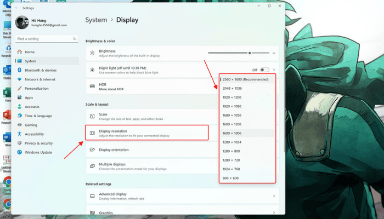Expand the Brightness options chevron
Image resolution: width=384 pixels, height=219 pixels.
pos(274,53)
